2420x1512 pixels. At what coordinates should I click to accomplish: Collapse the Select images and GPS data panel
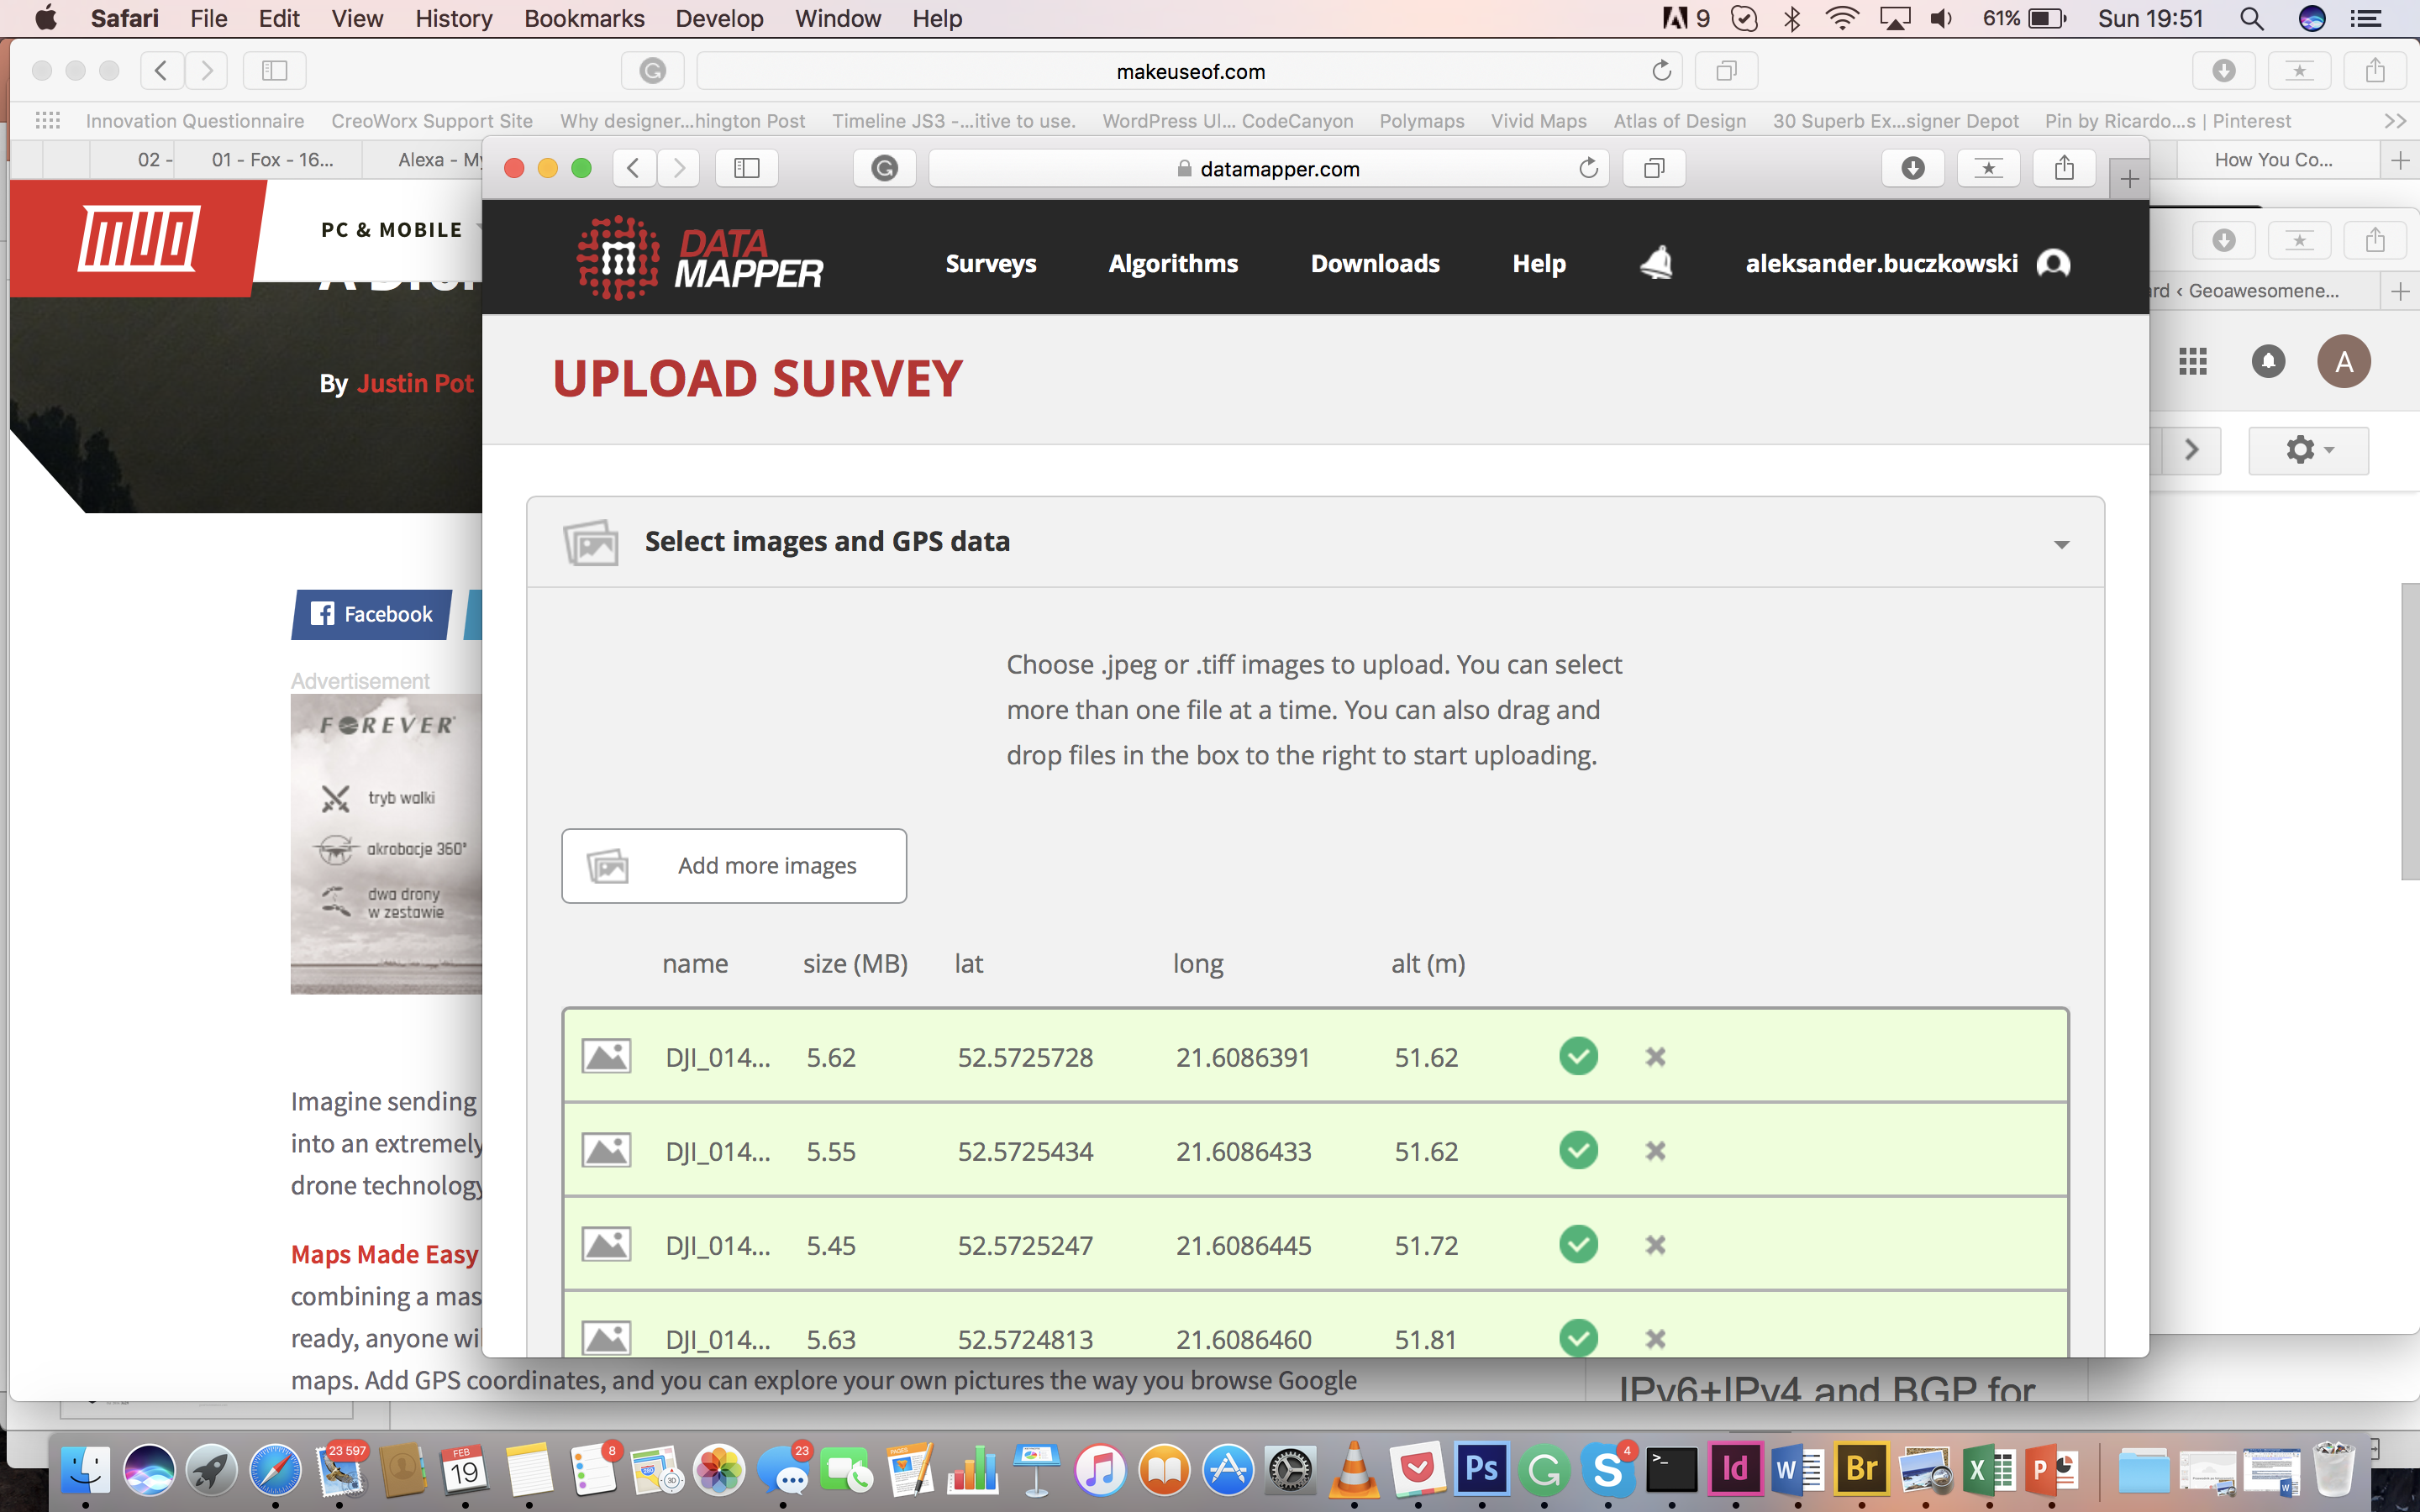[2061, 544]
